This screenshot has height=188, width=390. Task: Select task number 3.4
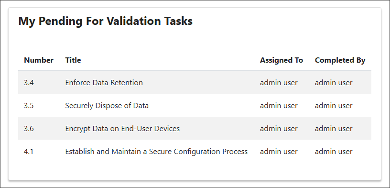29,83
